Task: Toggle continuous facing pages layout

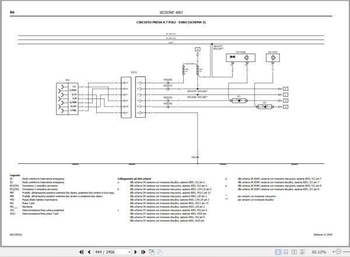Action: pos(302,252)
